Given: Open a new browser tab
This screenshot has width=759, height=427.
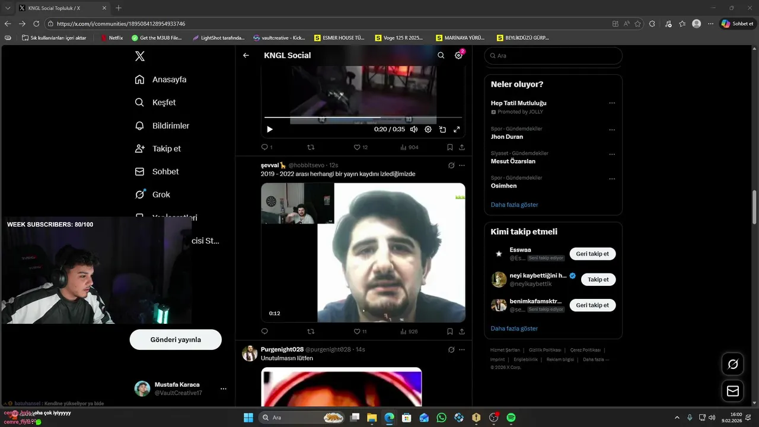Looking at the screenshot, I should click(119, 8).
